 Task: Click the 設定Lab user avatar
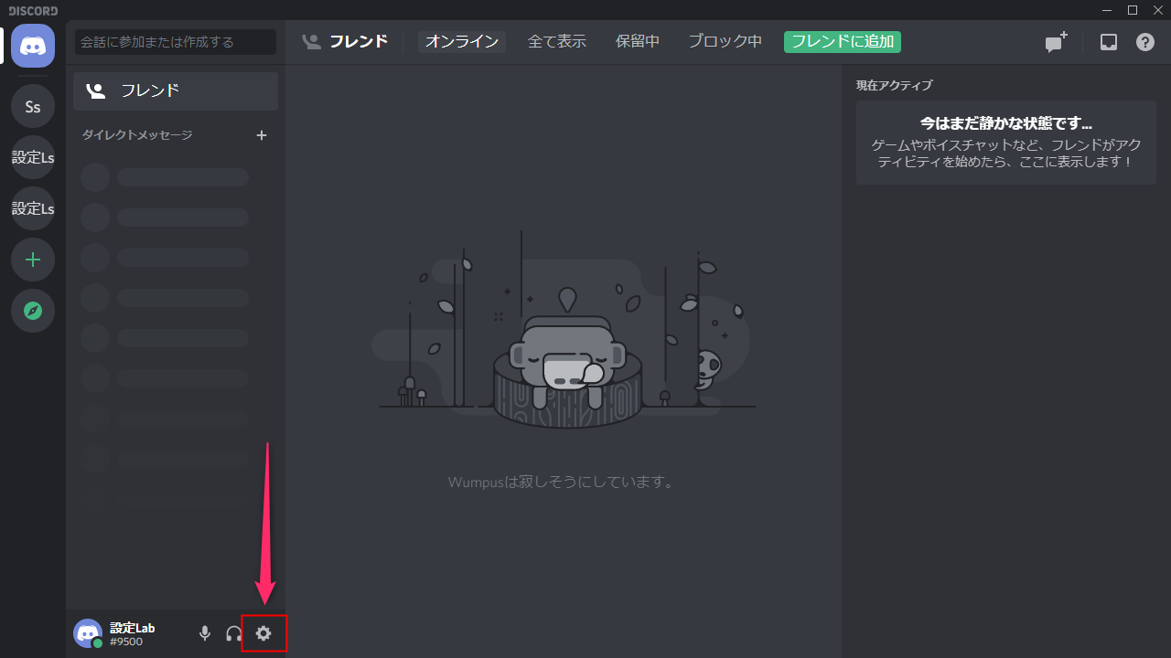pos(88,633)
